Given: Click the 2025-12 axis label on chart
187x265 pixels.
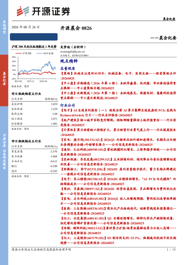Looking at the screenshot, I should click(x=30, y=81).
